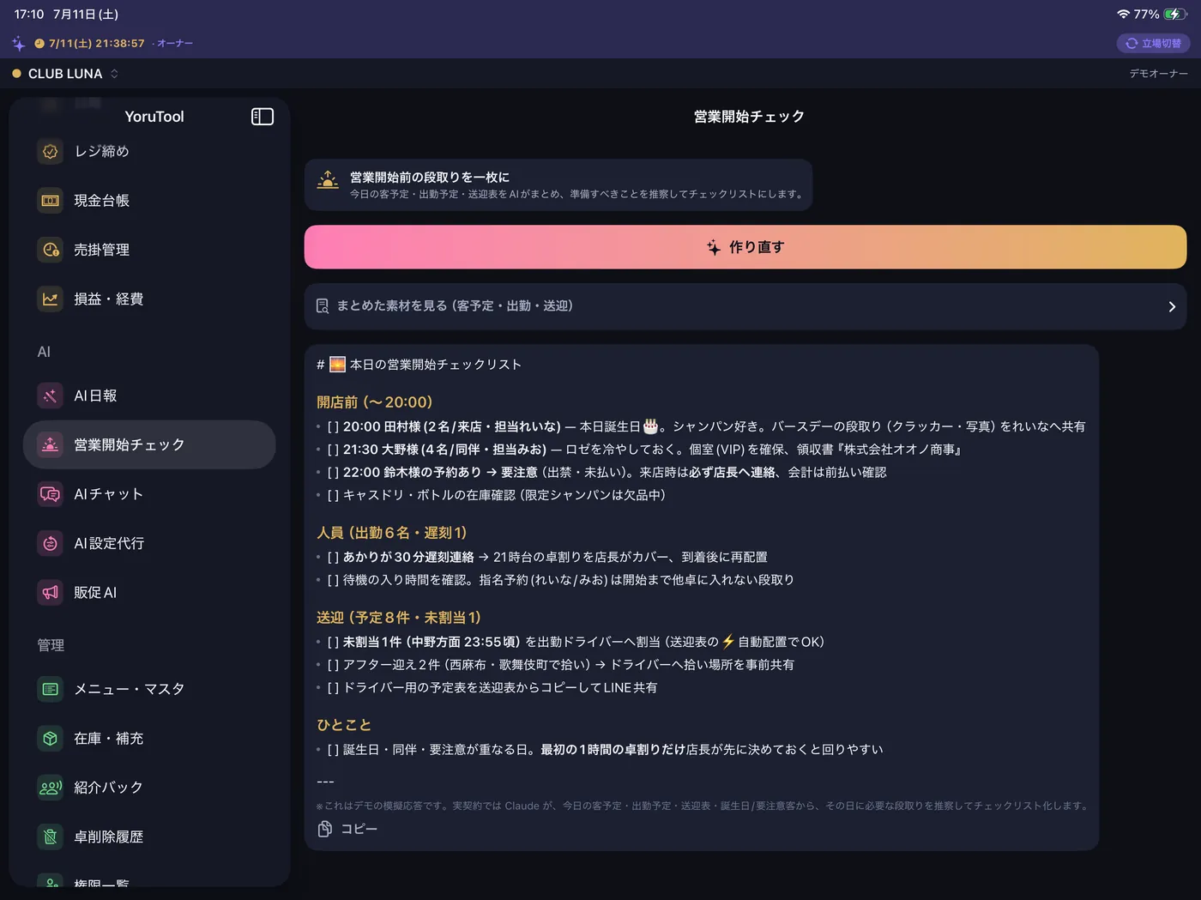The height and width of the screenshot is (900, 1201).
Task: Click the 売掛管理 receivables icon
Action: [x=51, y=250]
